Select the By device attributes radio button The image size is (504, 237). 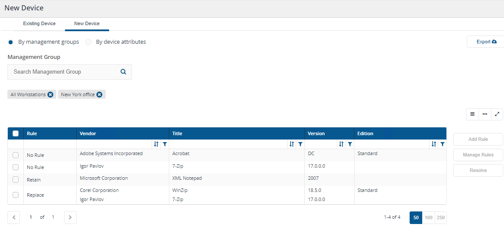88,42
